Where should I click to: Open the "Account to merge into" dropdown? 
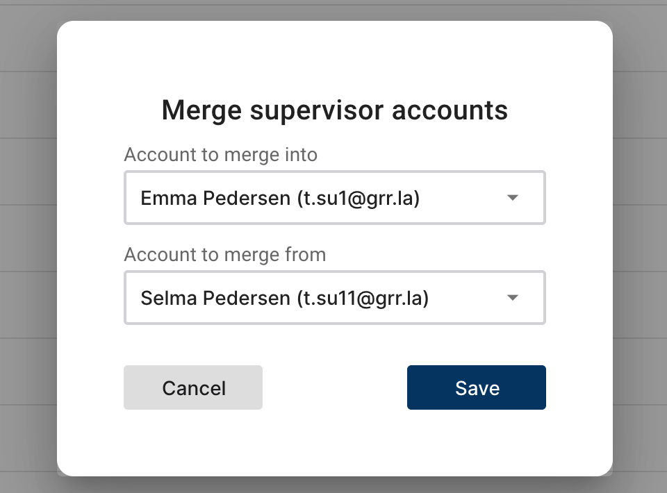tap(334, 198)
